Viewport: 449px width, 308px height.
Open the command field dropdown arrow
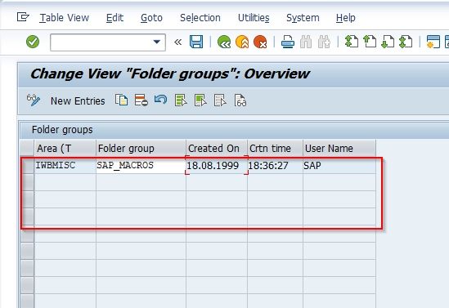point(157,42)
